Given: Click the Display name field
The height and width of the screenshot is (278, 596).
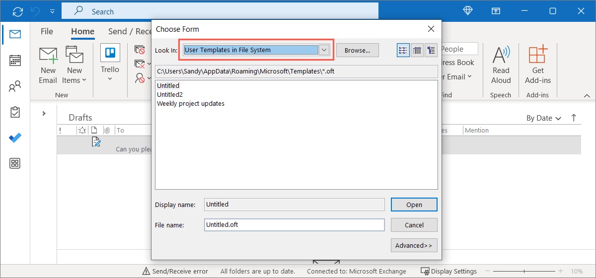Looking at the screenshot, I should [x=295, y=204].
